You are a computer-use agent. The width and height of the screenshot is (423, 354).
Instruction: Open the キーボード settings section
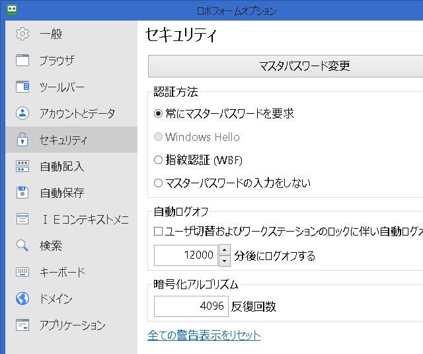pos(62,273)
